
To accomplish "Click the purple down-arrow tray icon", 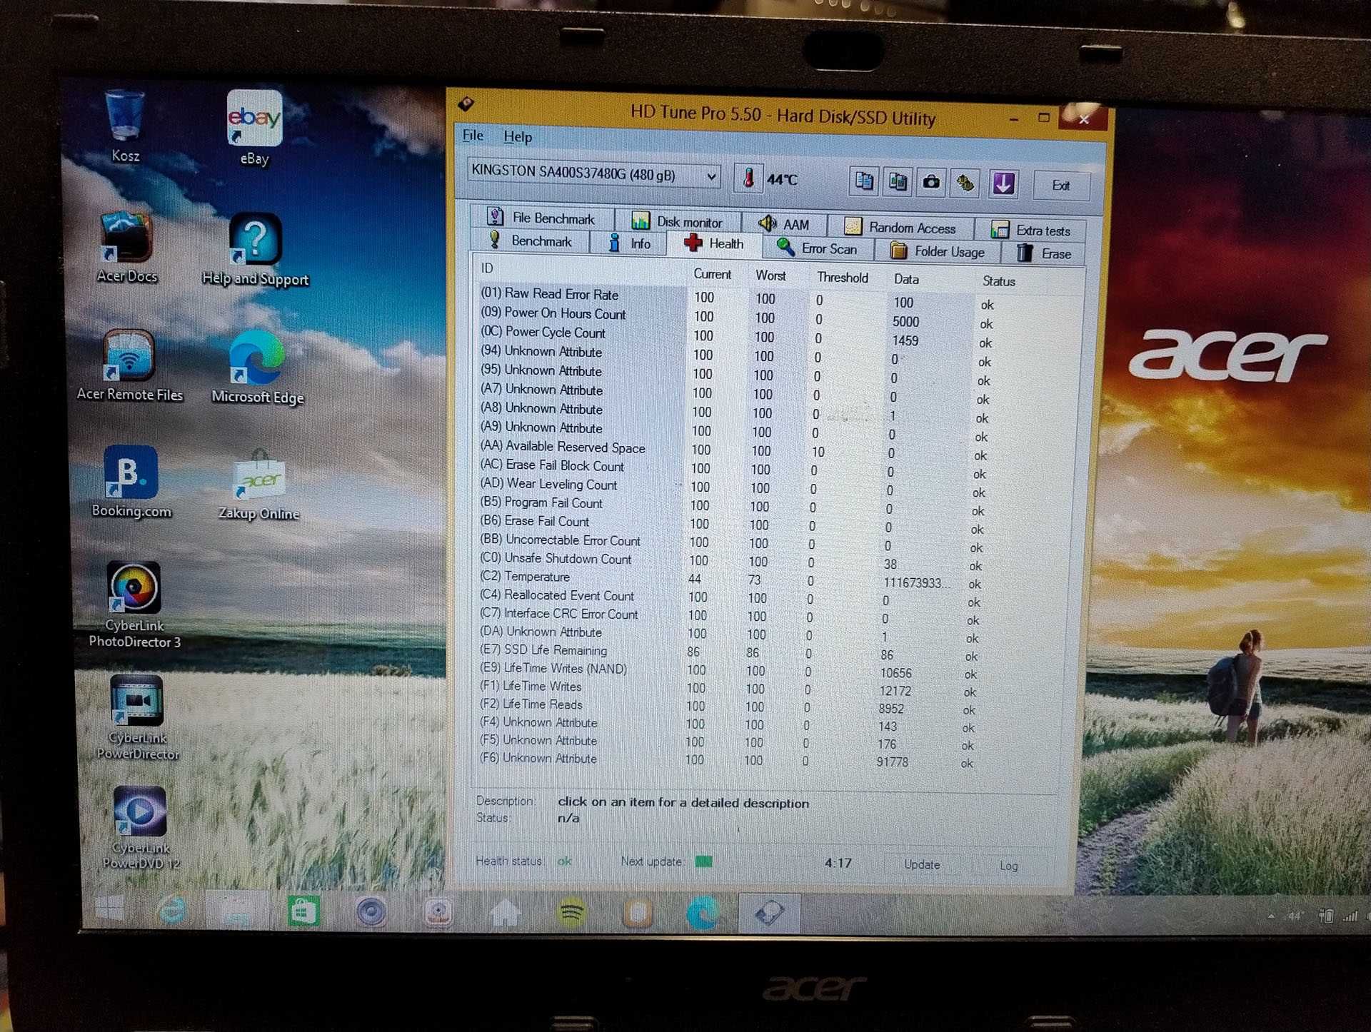I will coord(1003,185).
